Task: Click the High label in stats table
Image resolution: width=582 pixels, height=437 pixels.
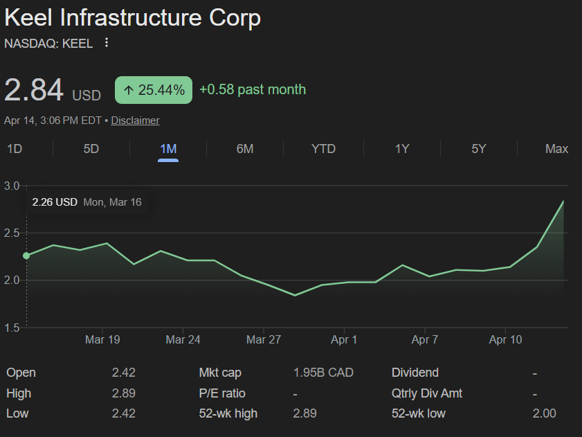Action: tap(19, 393)
